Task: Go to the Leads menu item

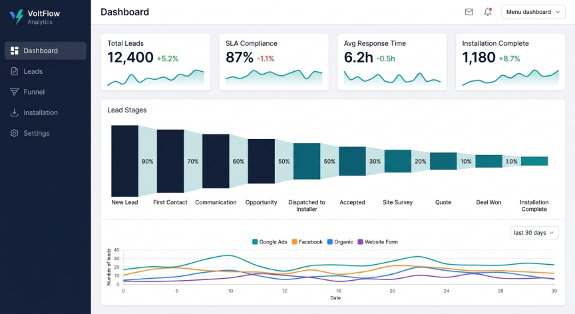Action: 45,71
